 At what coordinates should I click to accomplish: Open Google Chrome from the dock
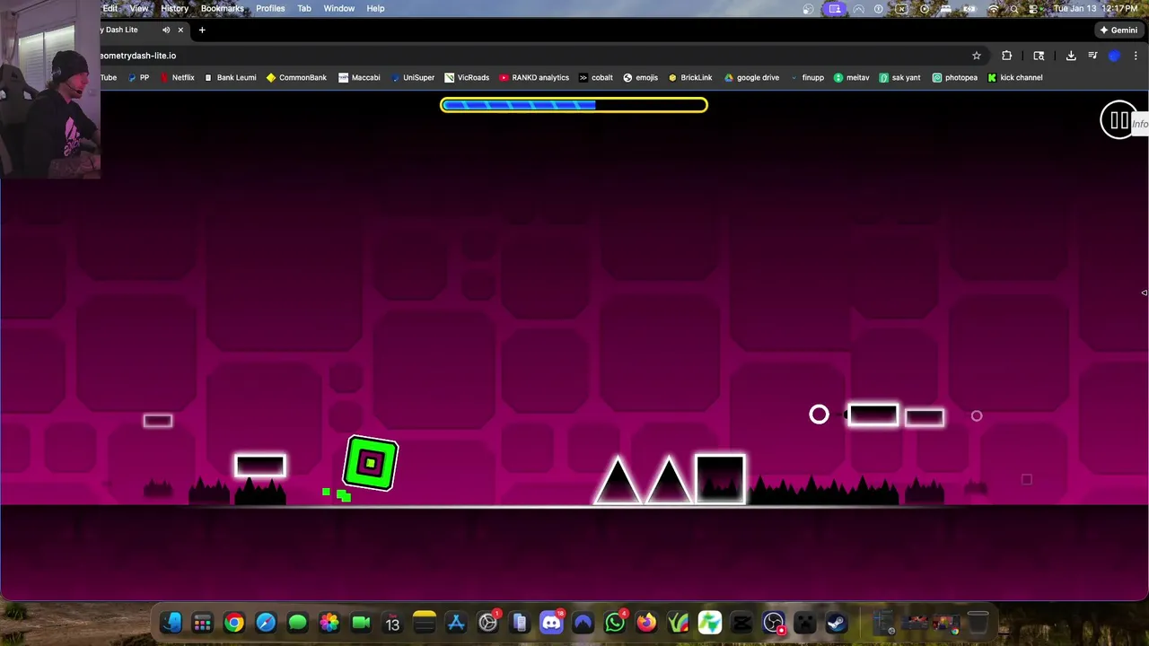[x=234, y=623]
